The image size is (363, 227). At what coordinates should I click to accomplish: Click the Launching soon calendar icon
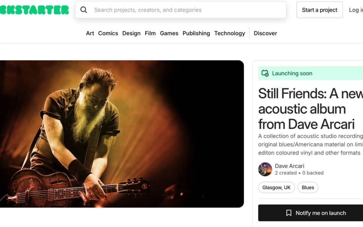click(265, 73)
